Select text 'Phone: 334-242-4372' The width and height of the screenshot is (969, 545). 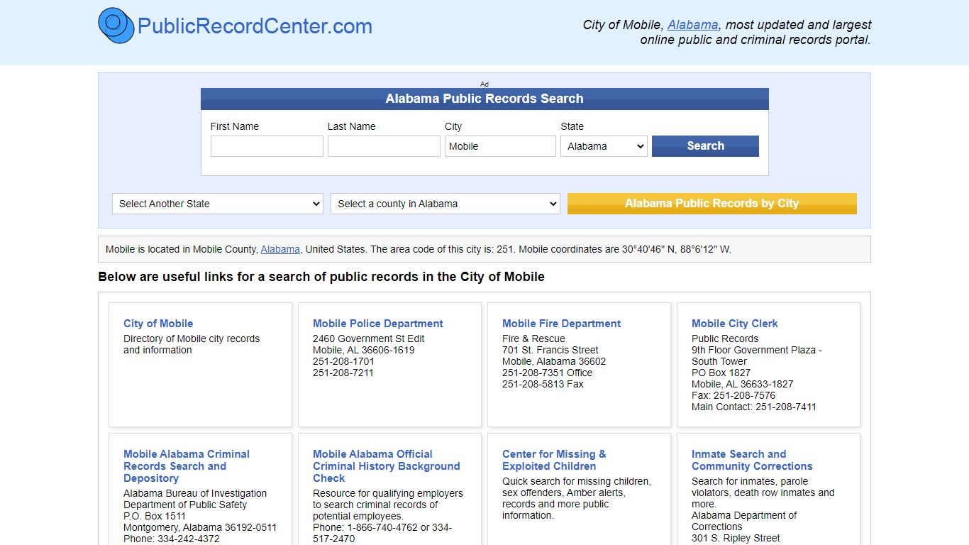pos(172,539)
